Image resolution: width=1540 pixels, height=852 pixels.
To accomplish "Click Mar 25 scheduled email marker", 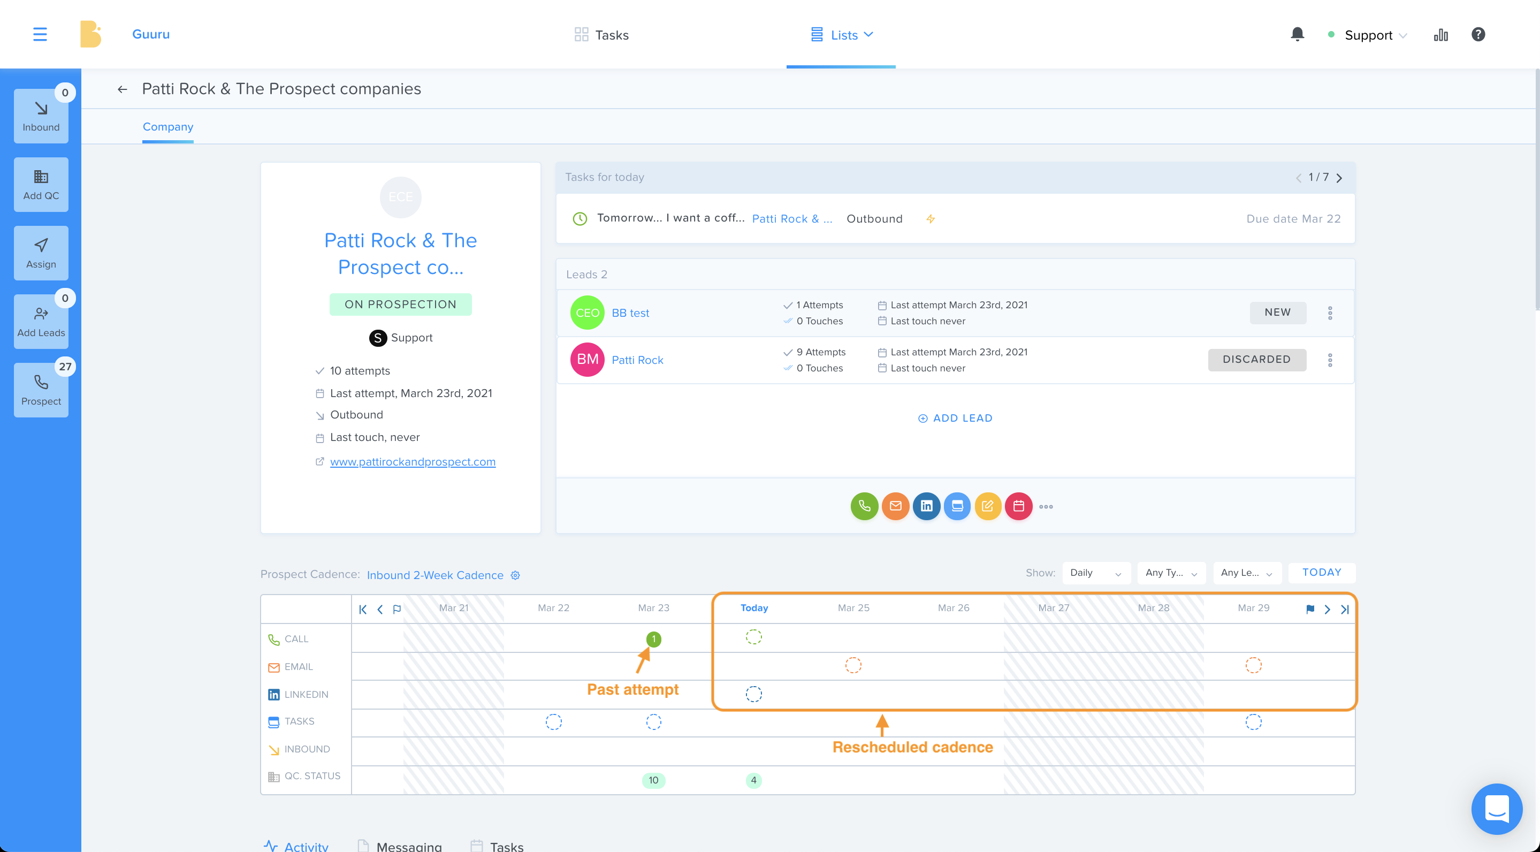I will tap(853, 665).
